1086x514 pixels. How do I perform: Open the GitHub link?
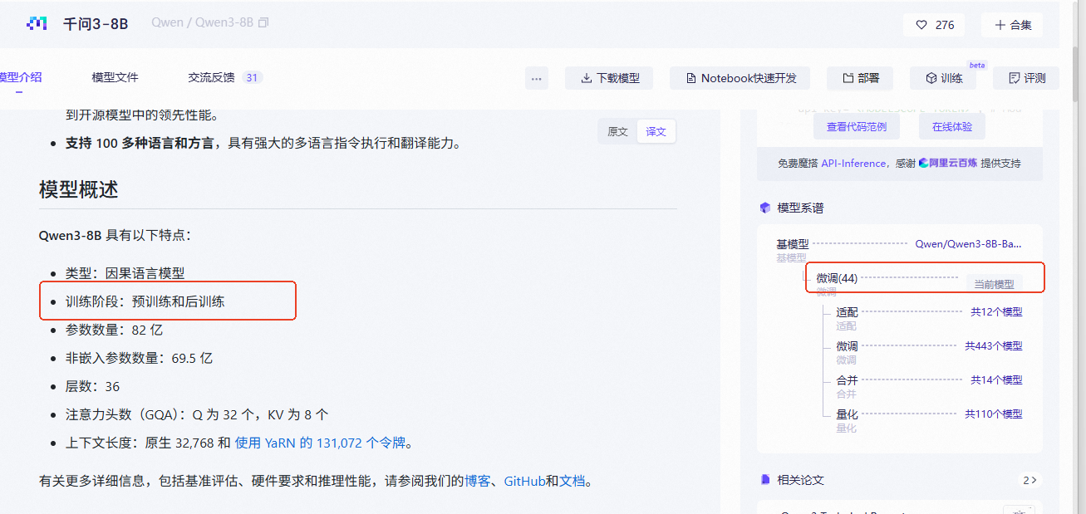pos(524,481)
